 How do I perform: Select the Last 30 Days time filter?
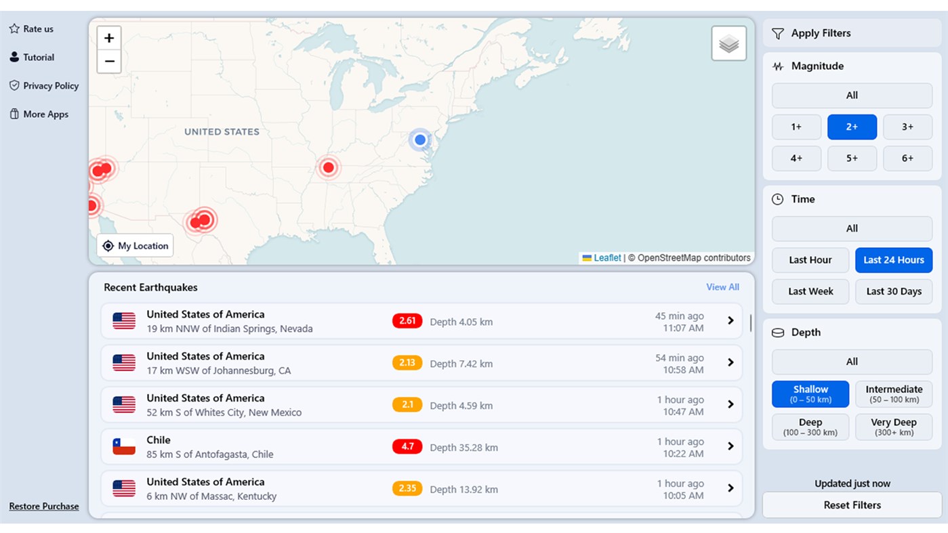click(x=894, y=292)
